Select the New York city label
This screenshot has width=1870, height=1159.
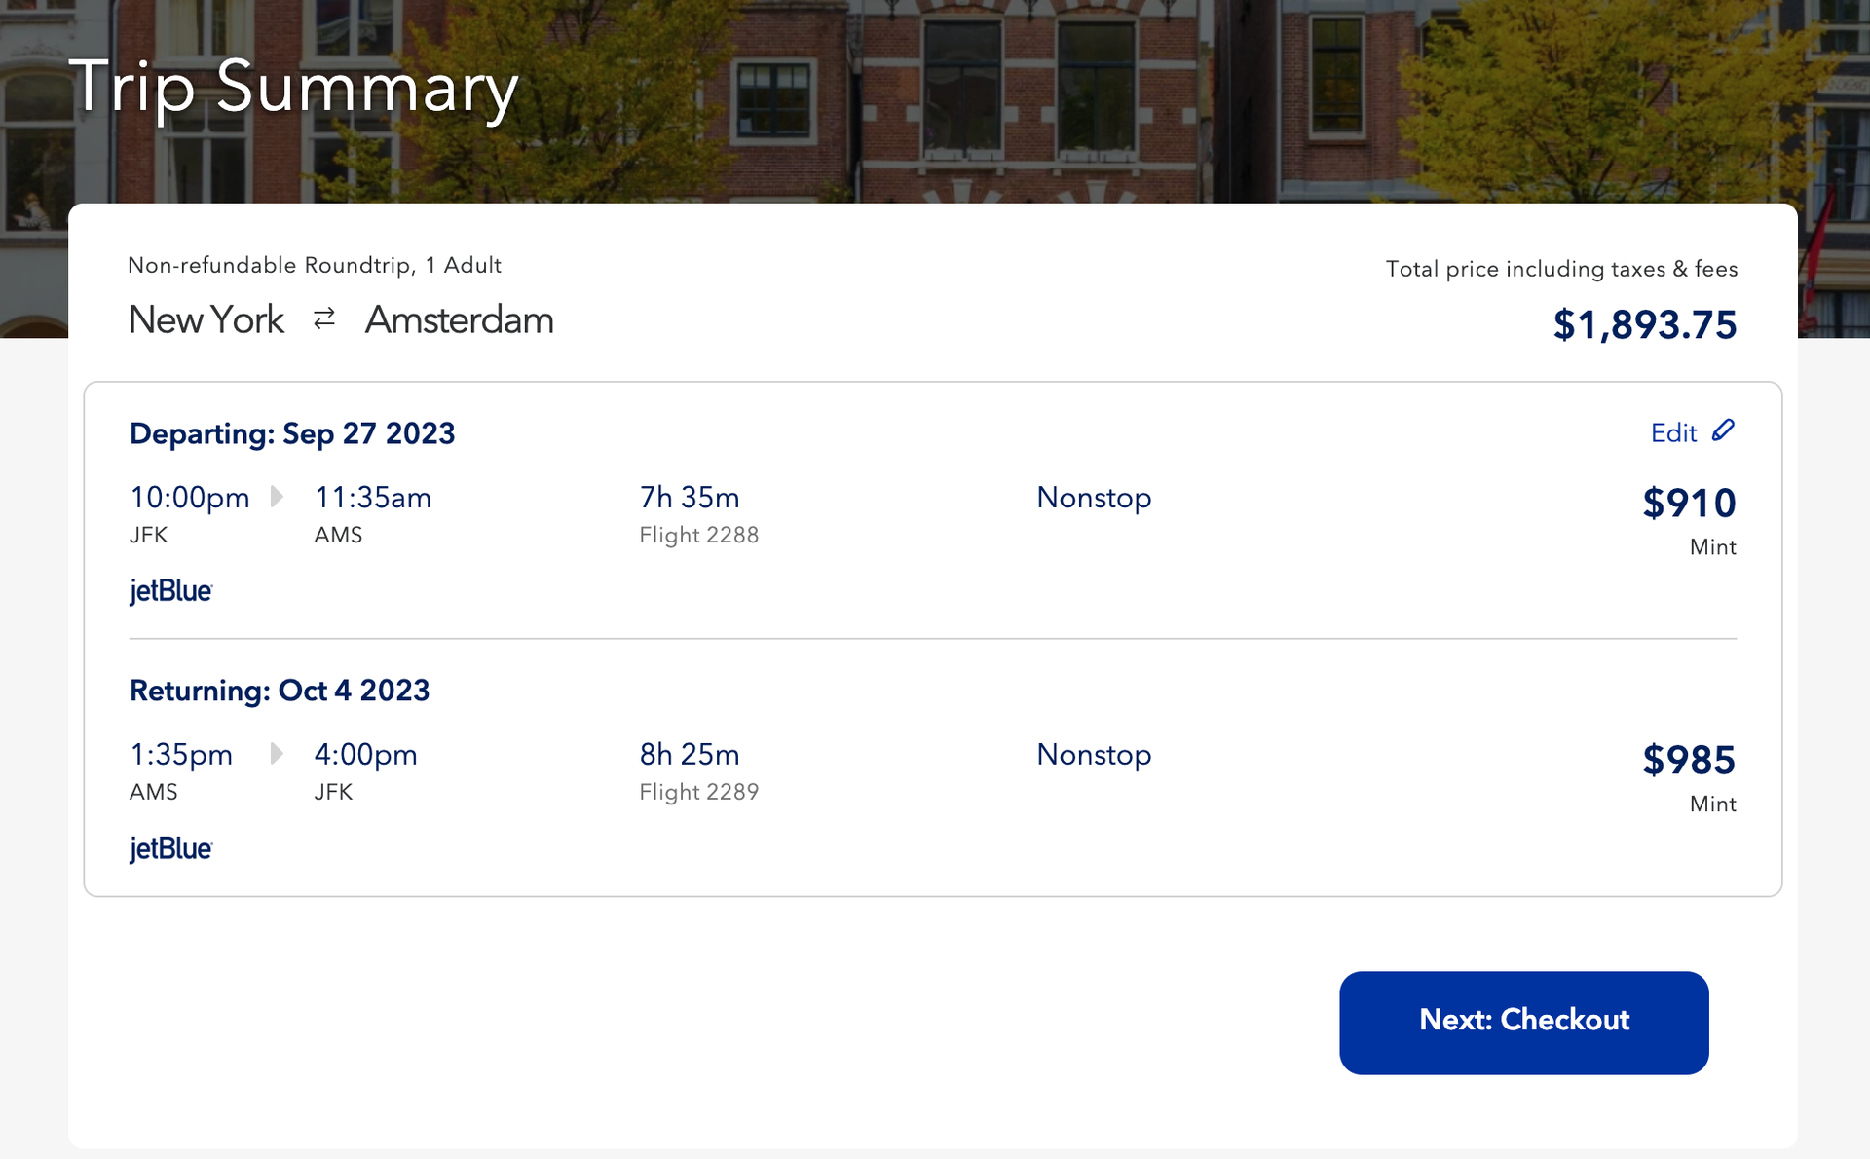(x=206, y=319)
